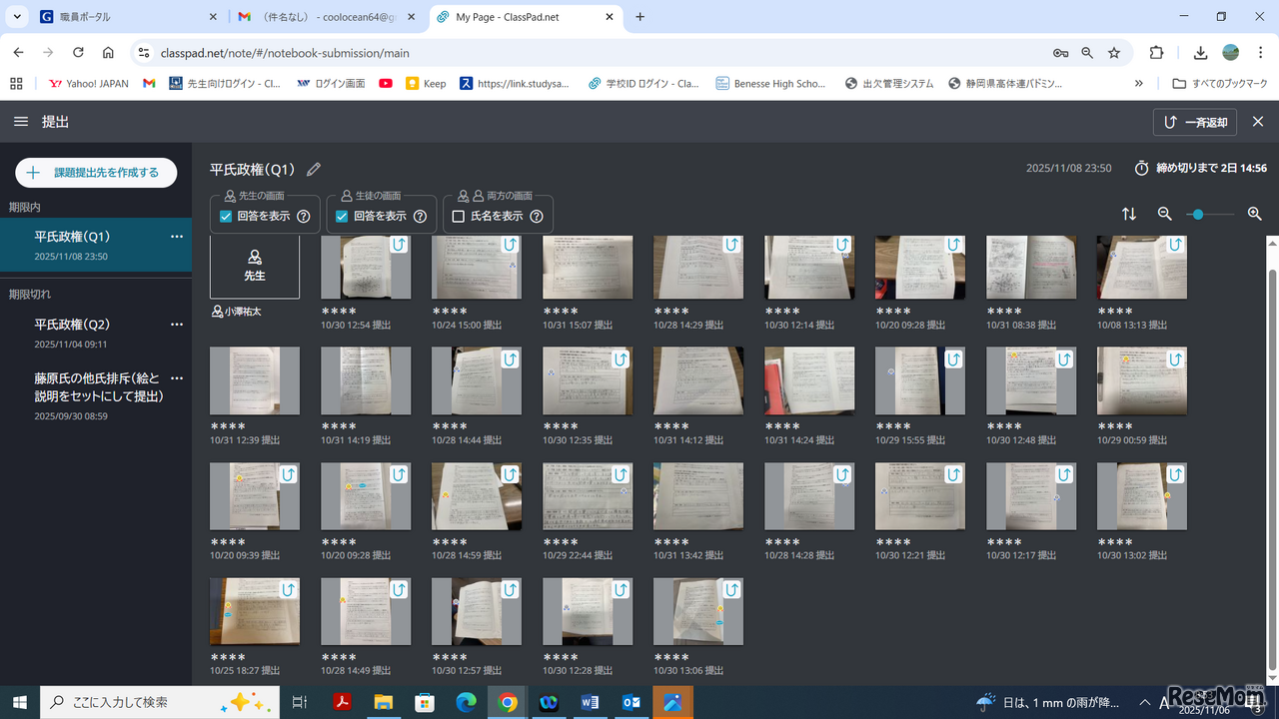Click return icon on 10/30 12:54 submission
This screenshot has height=719, width=1279.
[399, 245]
